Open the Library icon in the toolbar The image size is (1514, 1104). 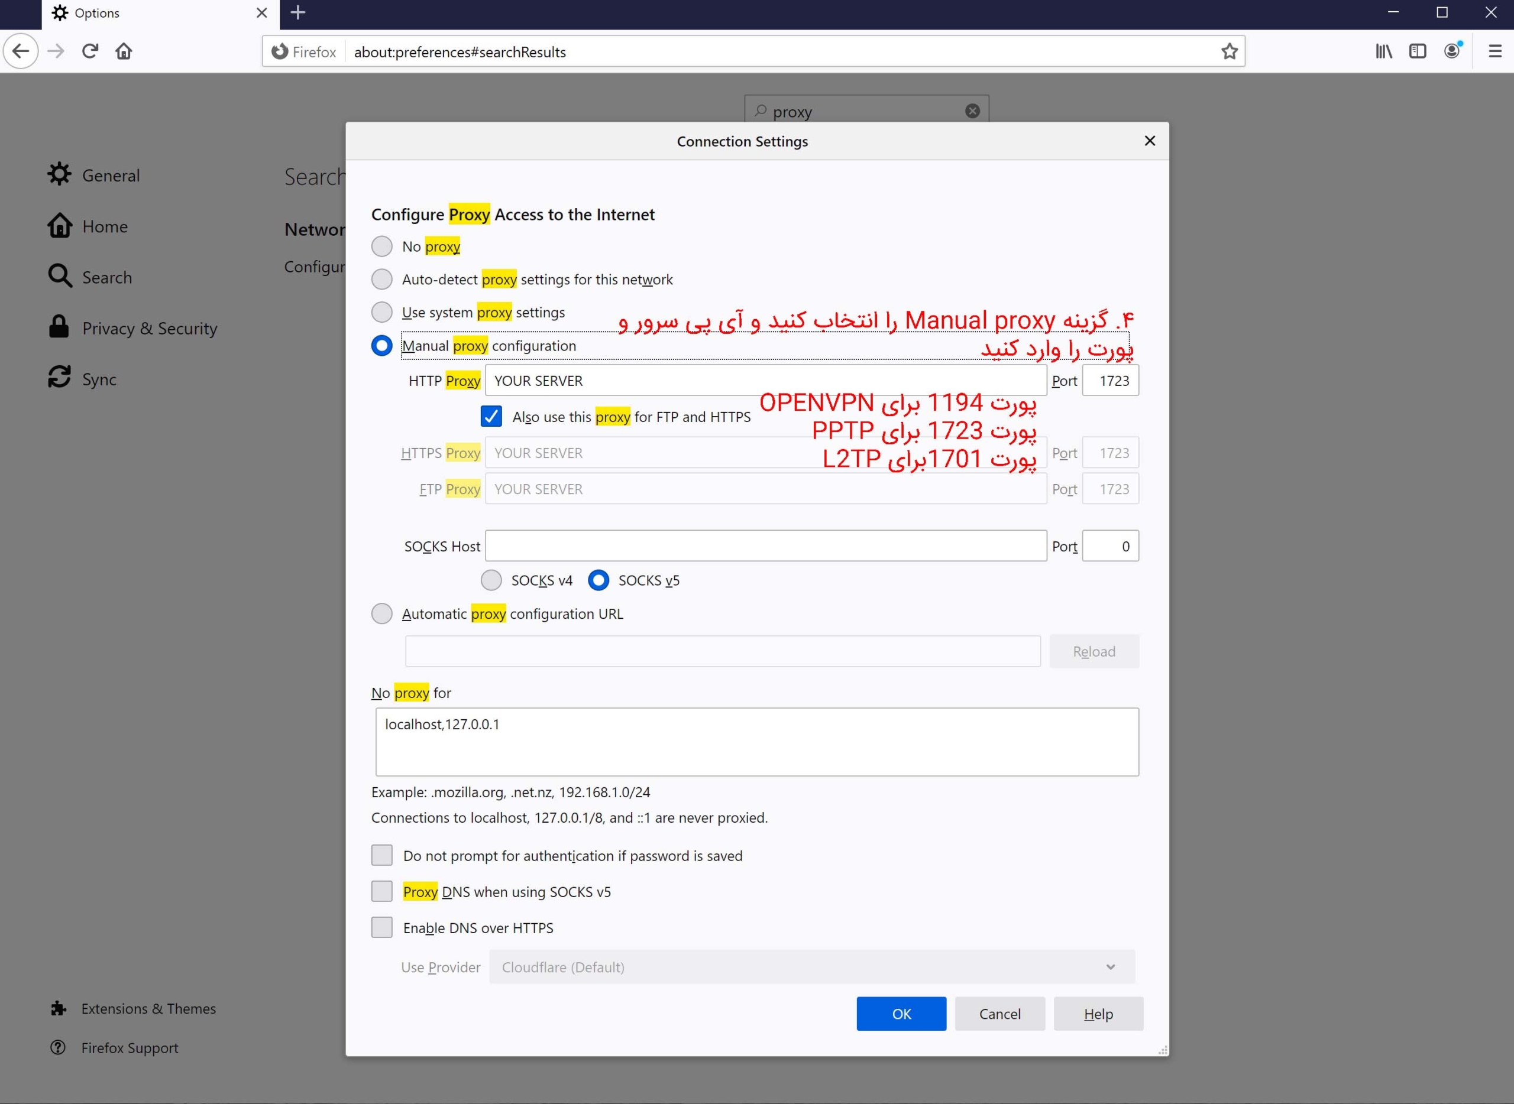(x=1384, y=51)
